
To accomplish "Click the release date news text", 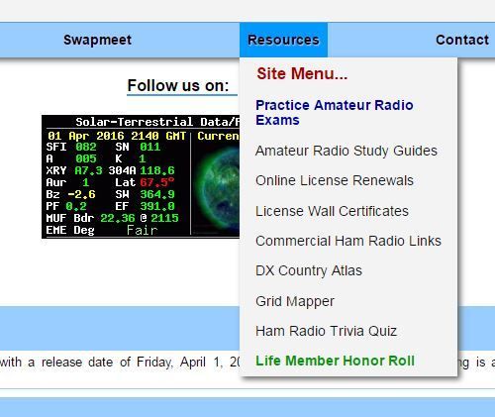I will 120,363.
